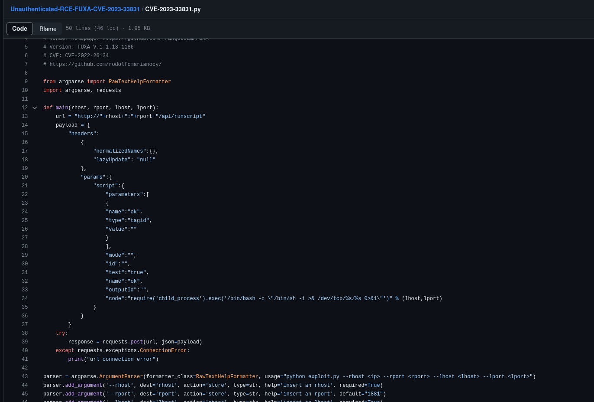Select line number 34
The height and width of the screenshot is (402, 594).
pos(25,298)
